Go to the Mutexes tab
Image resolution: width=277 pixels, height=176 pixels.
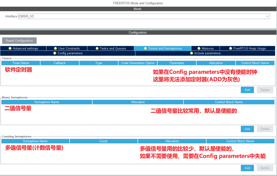coord(205,48)
